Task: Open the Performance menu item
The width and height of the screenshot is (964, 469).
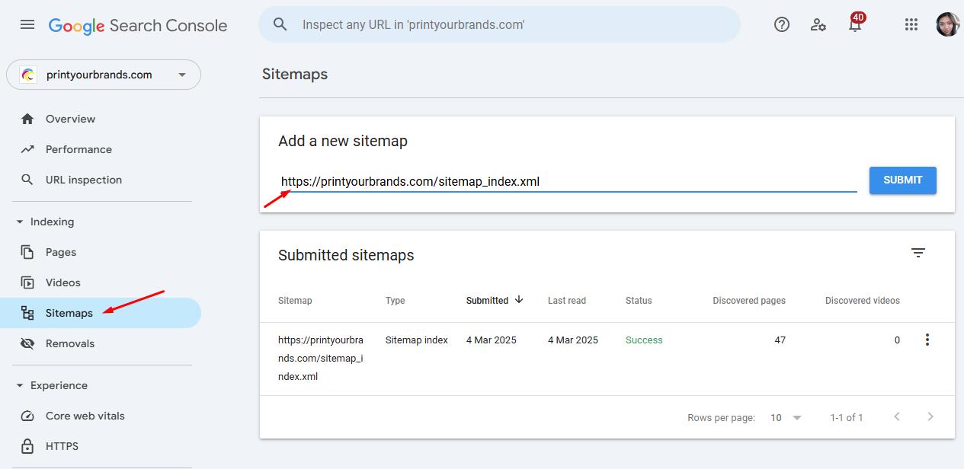Action: pyautogui.click(x=101, y=149)
